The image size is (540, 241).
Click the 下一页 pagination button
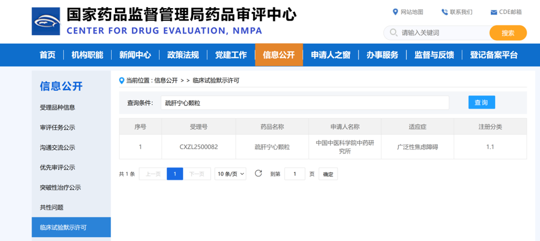point(197,174)
